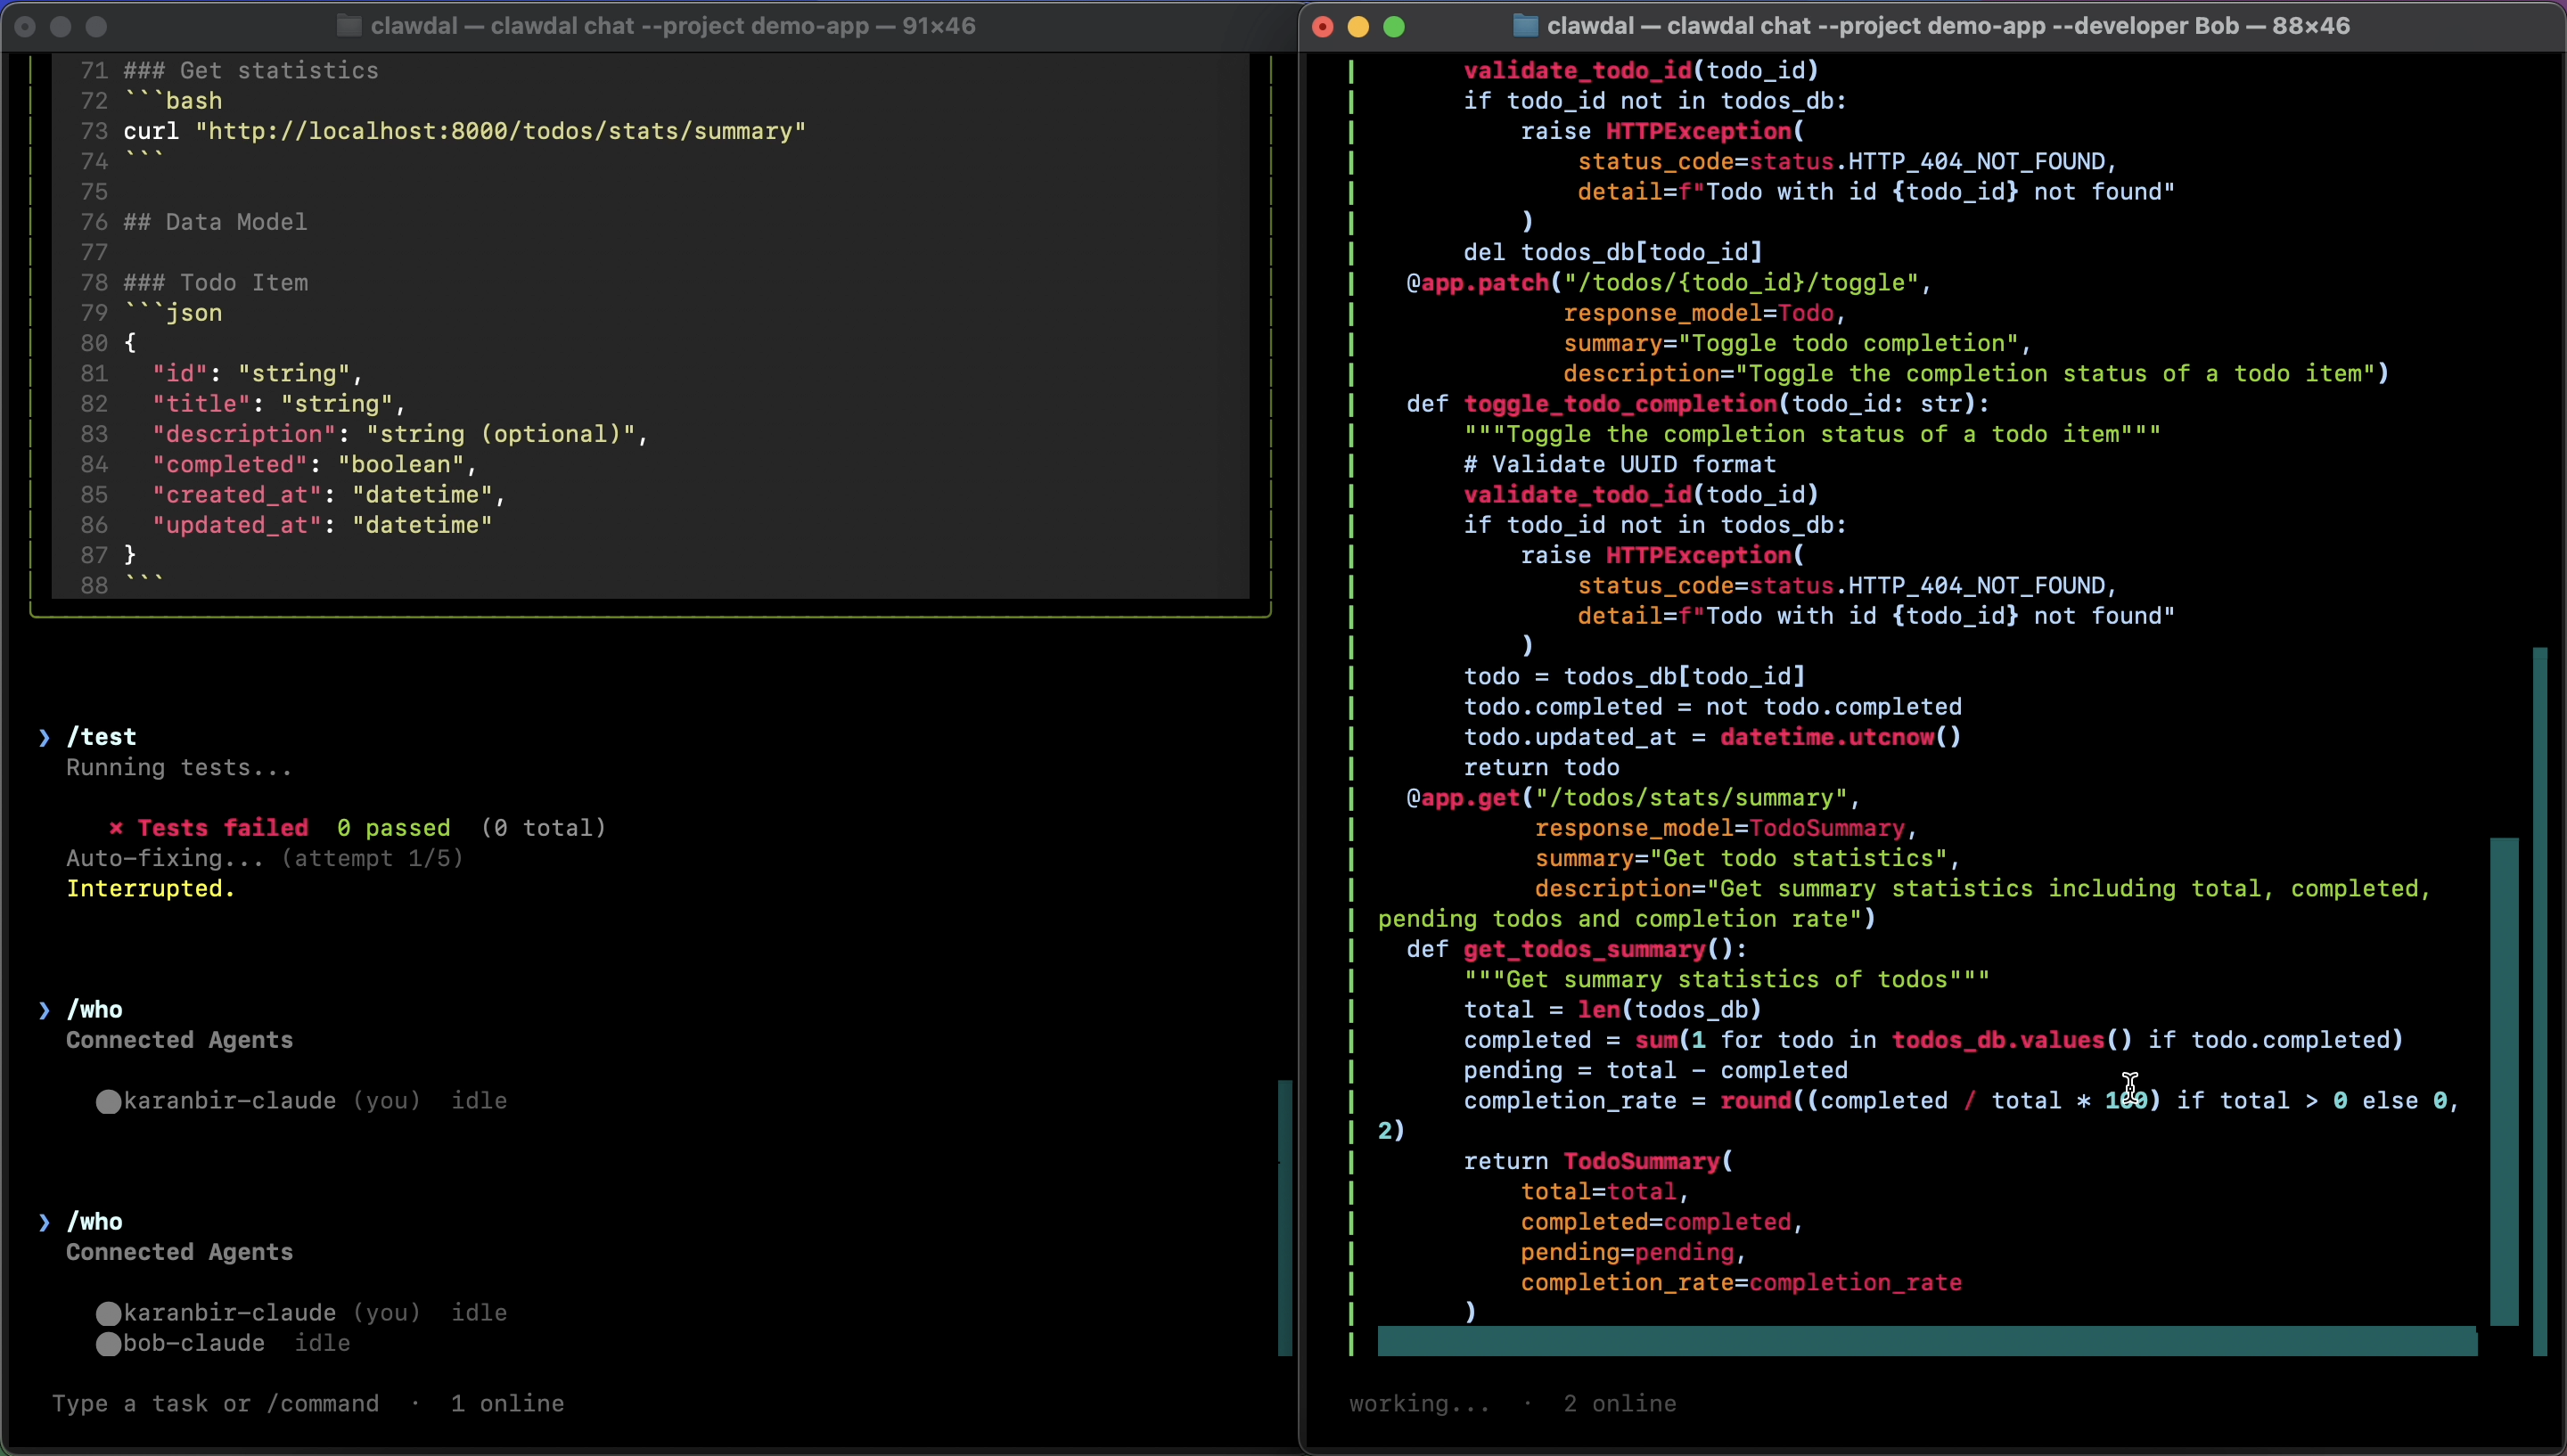This screenshot has height=1456, width=2567.
Task: Click the chevron beside the last /who command
Action: (x=44, y=1222)
